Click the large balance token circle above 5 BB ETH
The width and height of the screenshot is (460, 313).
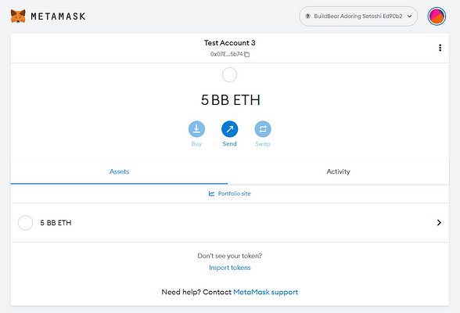[229, 75]
